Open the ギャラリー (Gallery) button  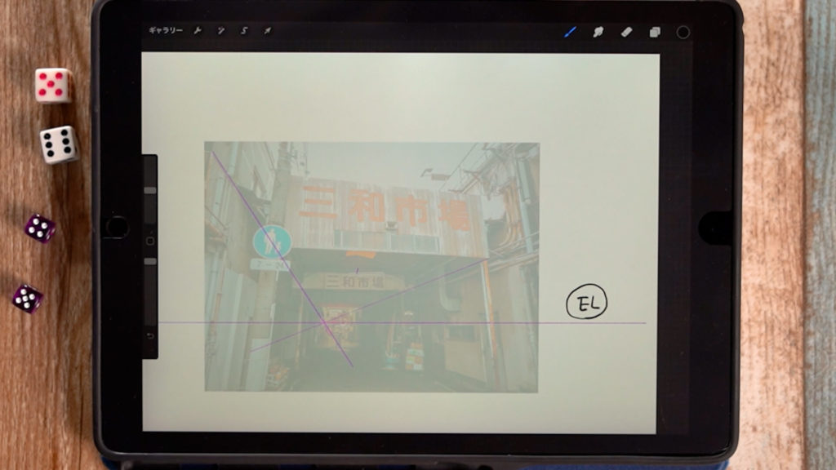165,31
